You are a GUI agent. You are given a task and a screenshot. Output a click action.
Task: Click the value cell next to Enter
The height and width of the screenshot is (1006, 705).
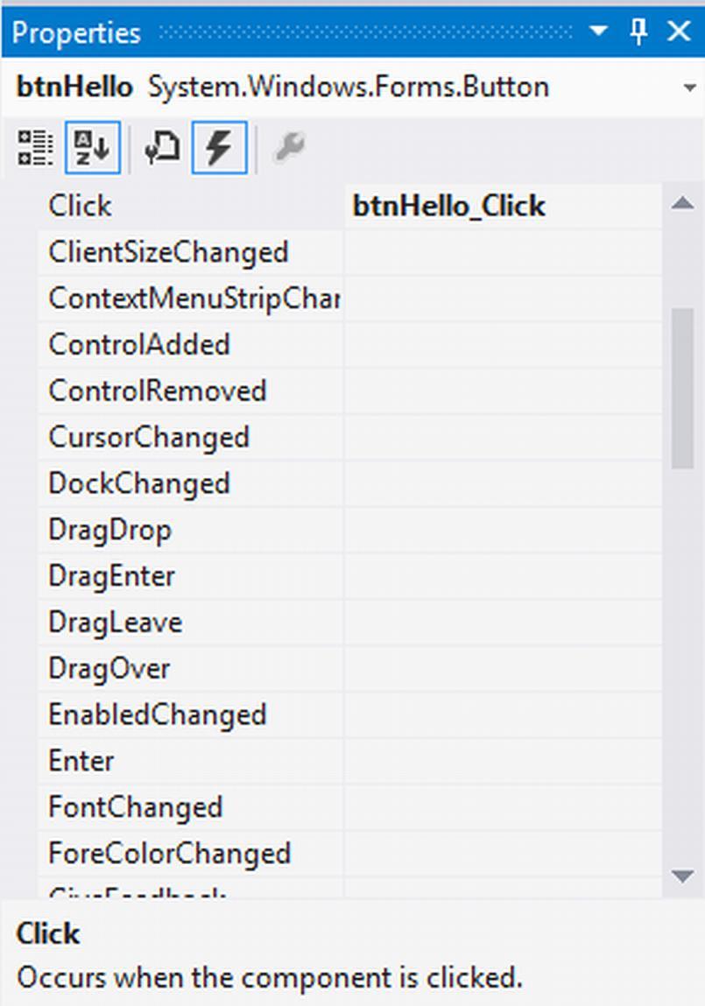(x=503, y=761)
